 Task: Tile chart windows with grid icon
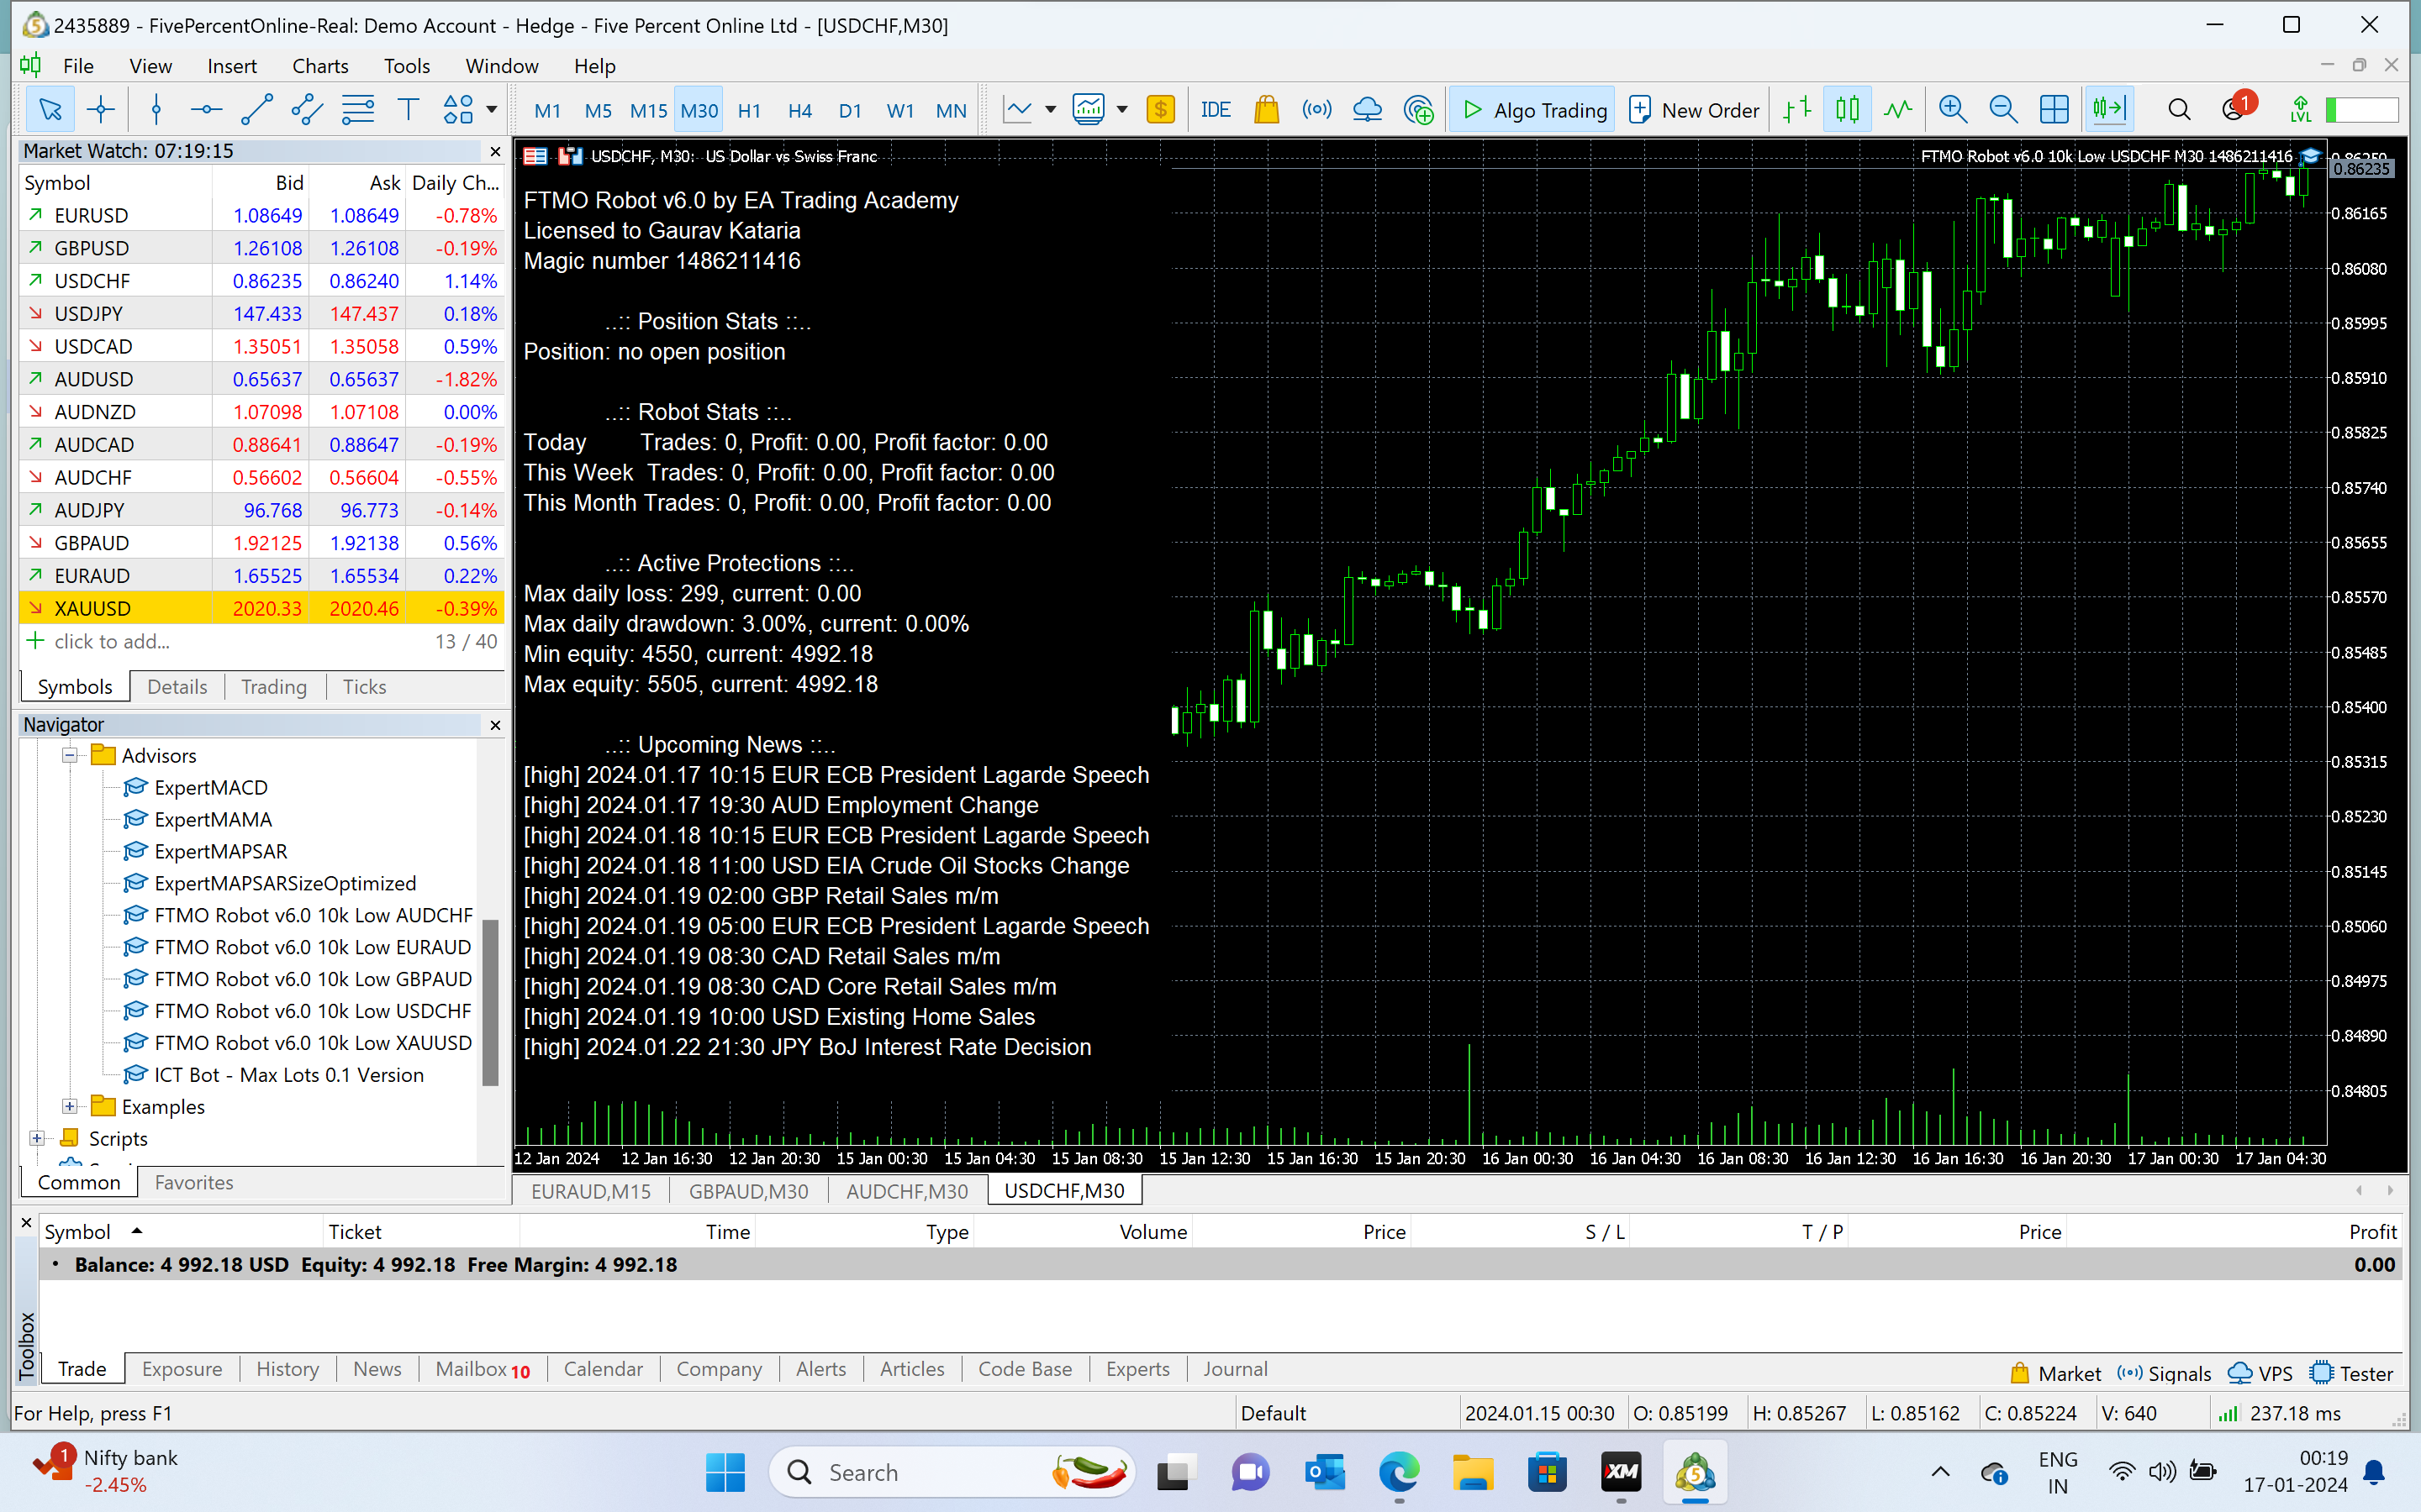coord(2054,110)
